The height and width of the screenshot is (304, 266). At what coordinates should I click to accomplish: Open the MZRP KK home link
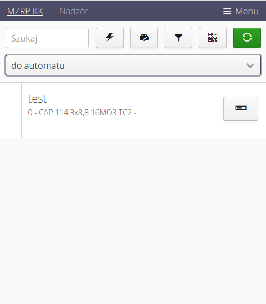(x=25, y=11)
